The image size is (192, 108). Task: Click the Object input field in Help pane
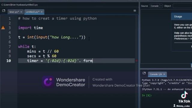[x=182, y=6]
